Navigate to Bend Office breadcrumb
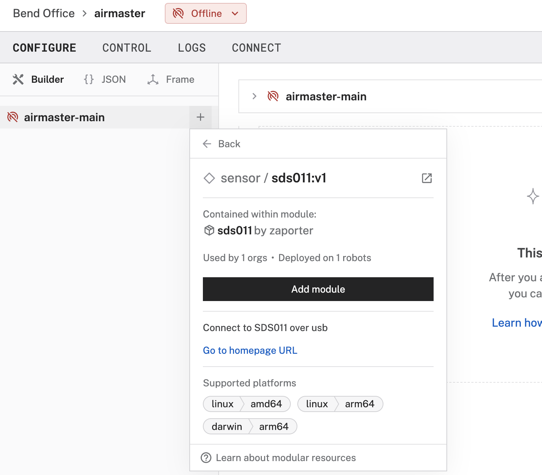This screenshot has height=475, width=542. [44, 13]
